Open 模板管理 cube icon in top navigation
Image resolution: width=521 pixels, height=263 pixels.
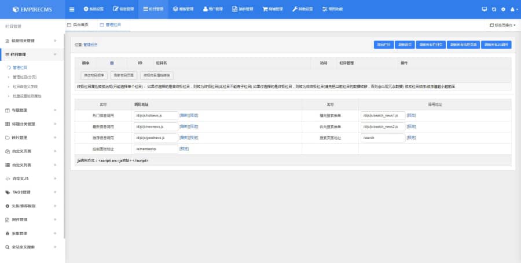point(175,9)
